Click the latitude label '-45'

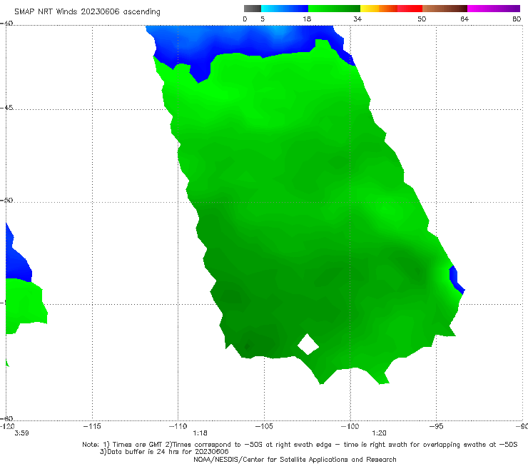pyautogui.click(x=6, y=108)
